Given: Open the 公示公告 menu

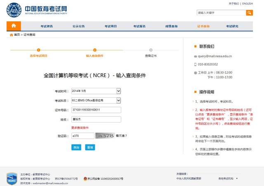Looking at the screenshot, I should (x=79, y=26).
